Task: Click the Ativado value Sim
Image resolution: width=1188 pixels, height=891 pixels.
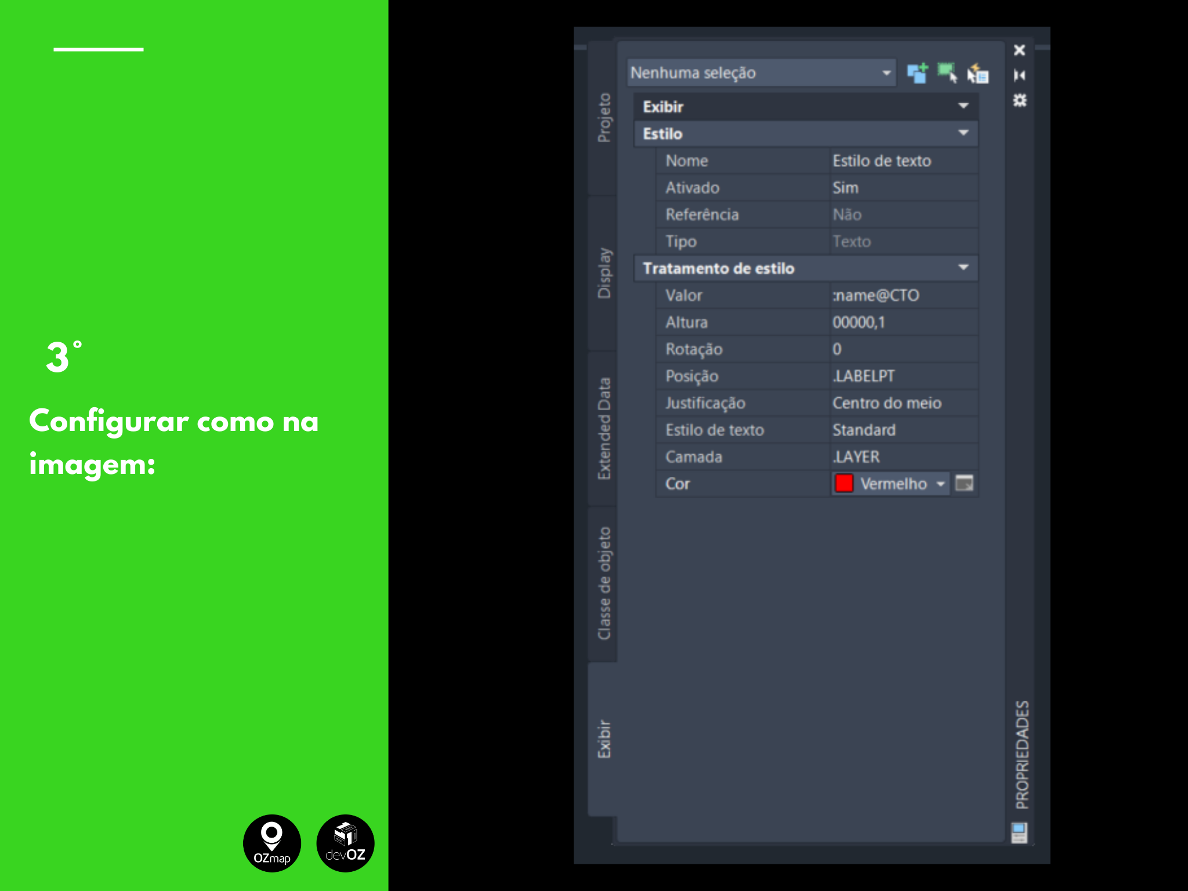Action: point(904,188)
